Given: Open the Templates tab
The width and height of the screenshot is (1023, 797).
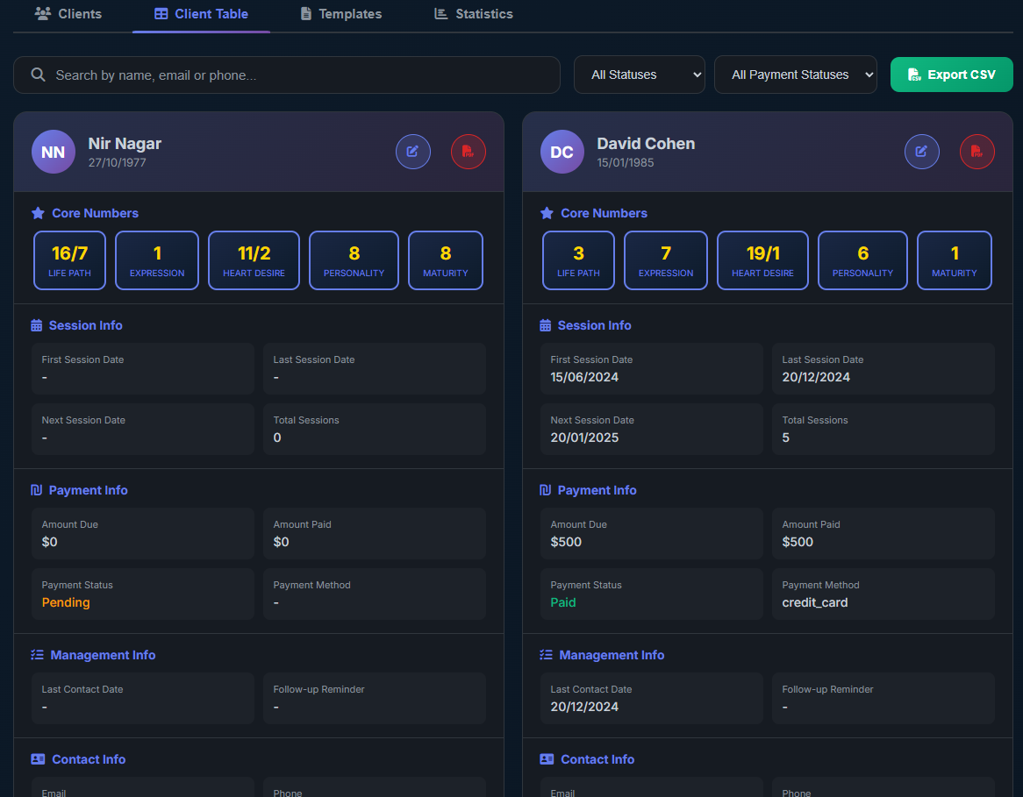Looking at the screenshot, I should coord(340,14).
